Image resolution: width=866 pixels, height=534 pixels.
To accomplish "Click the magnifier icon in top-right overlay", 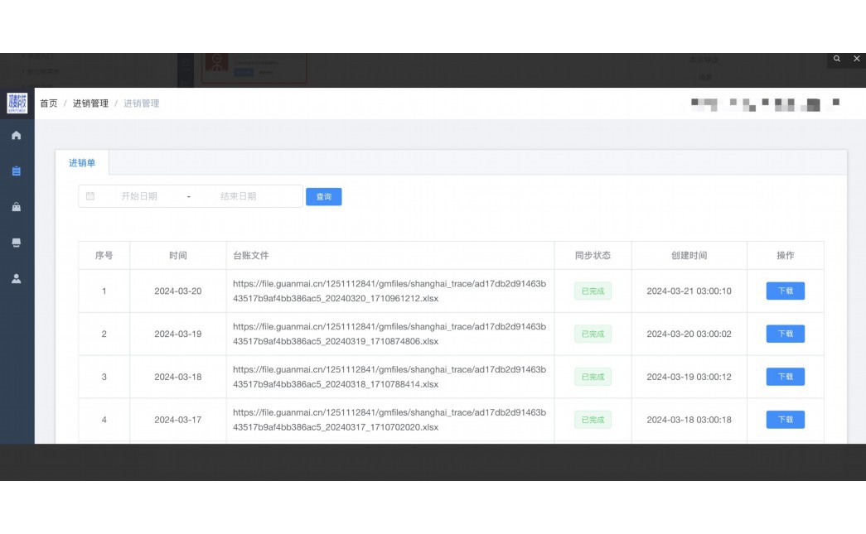I will tap(837, 59).
